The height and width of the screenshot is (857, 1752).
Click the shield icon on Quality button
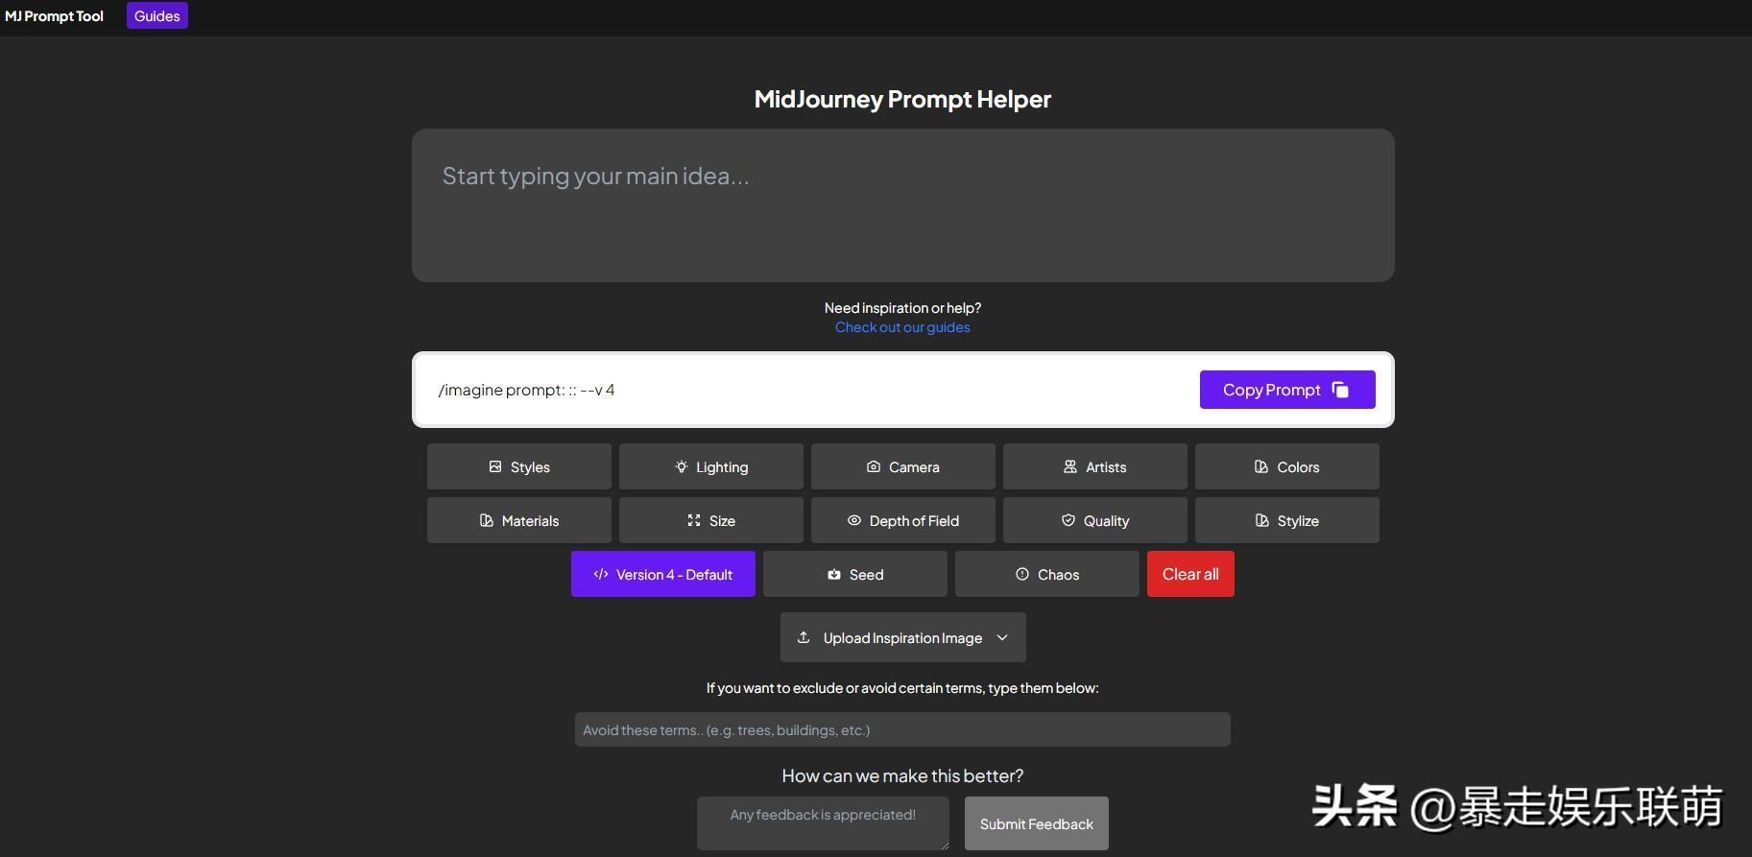pos(1068,520)
